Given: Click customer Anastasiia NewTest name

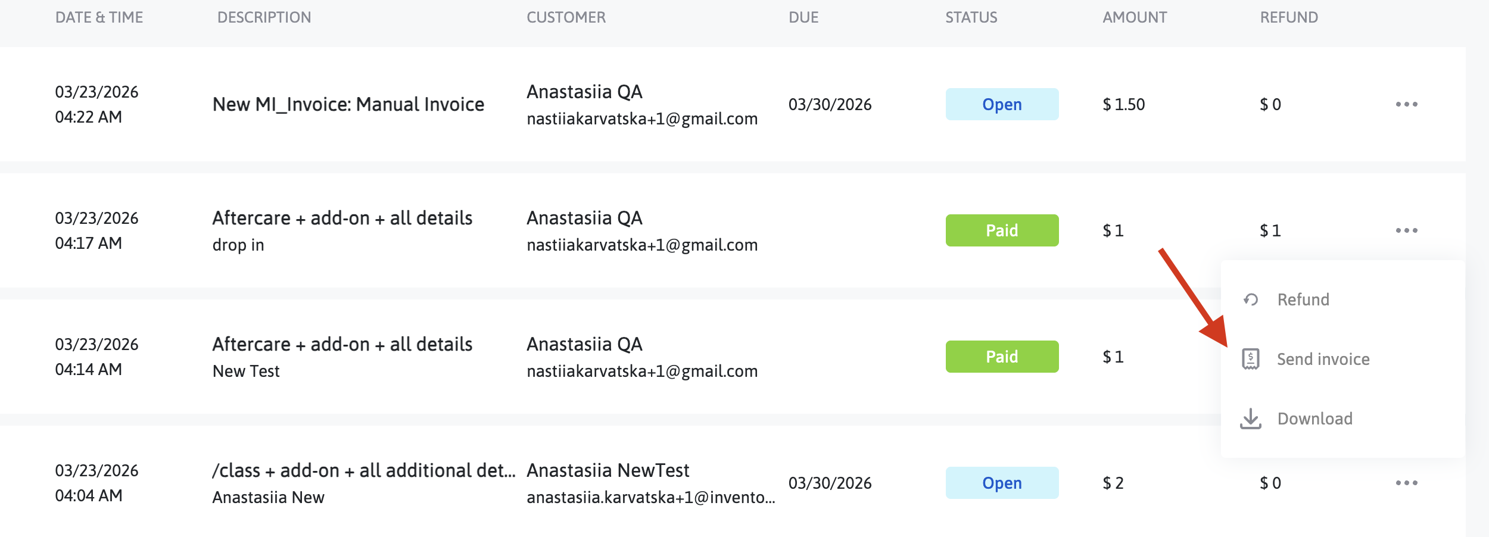Looking at the screenshot, I should click(608, 470).
